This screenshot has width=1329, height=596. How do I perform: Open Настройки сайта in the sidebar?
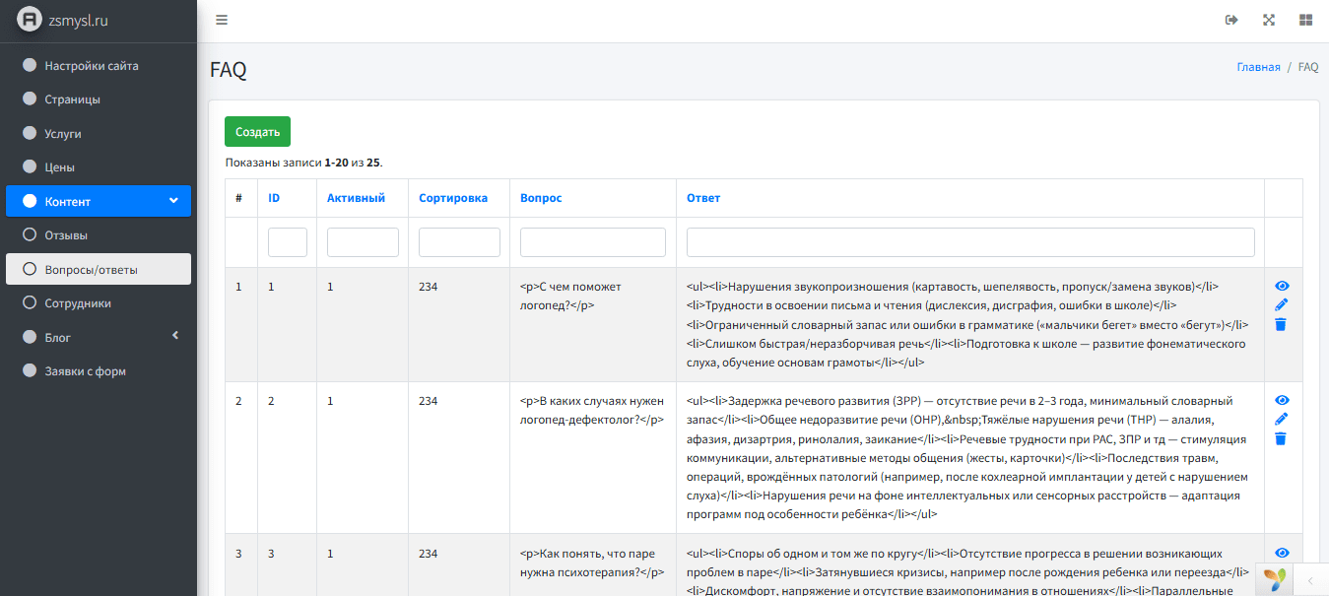91,66
